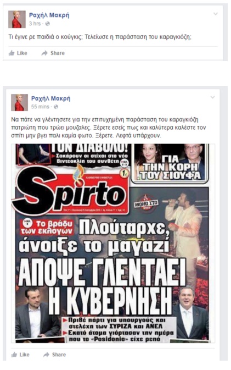Screen dimensions: 231x370
Task: Click the first post's text about κούγκις
Action: point(100,37)
